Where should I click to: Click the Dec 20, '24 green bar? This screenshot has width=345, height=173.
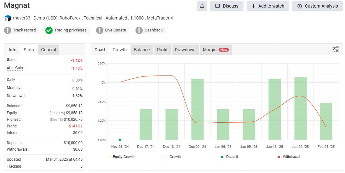point(197,109)
